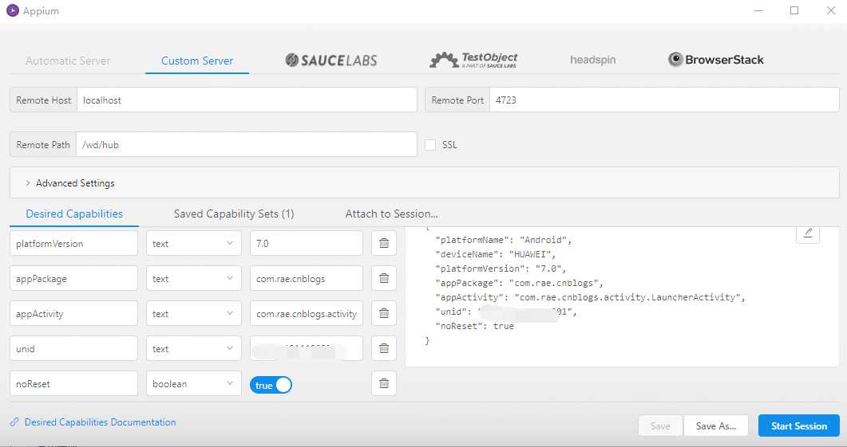Open boolean type dropdown for noReset
This screenshot has height=447, width=847.
193,383
